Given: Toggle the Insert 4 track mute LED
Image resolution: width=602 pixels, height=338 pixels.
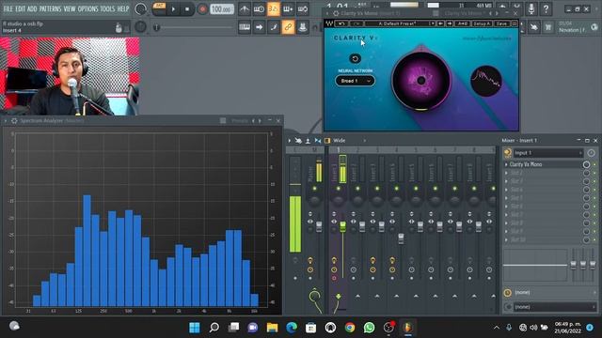Looking at the screenshot, I should 396,189.
